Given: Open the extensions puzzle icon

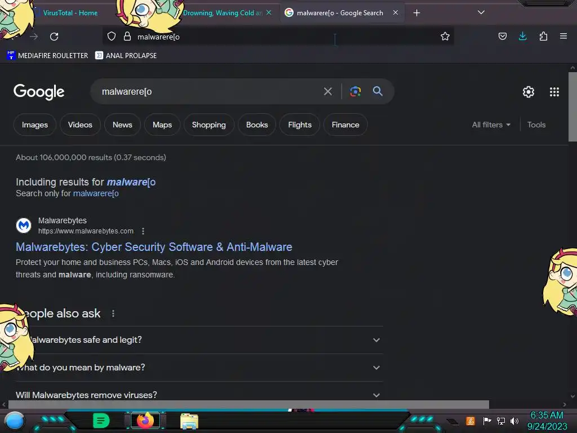Looking at the screenshot, I should point(543,36).
